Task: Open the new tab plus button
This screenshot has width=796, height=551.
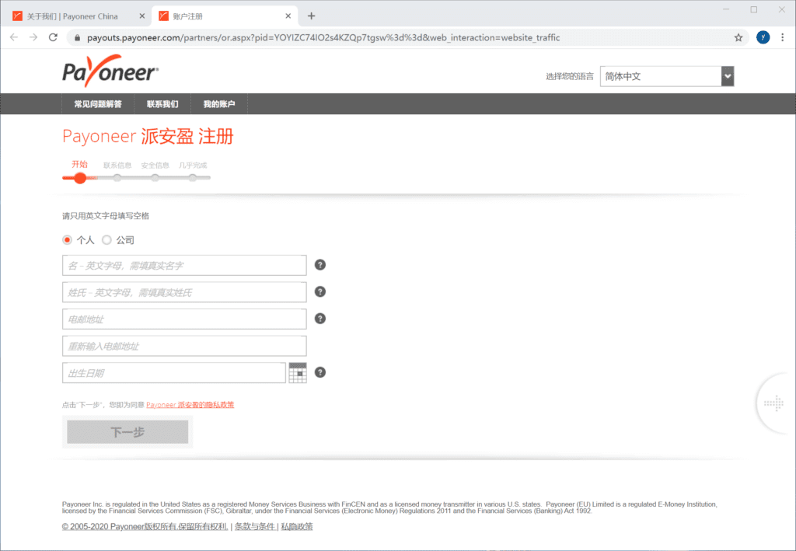Action: pos(312,16)
